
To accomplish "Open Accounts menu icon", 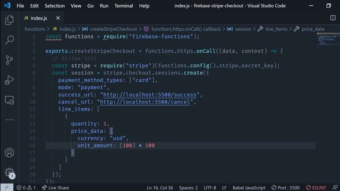I will click(10, 153).
